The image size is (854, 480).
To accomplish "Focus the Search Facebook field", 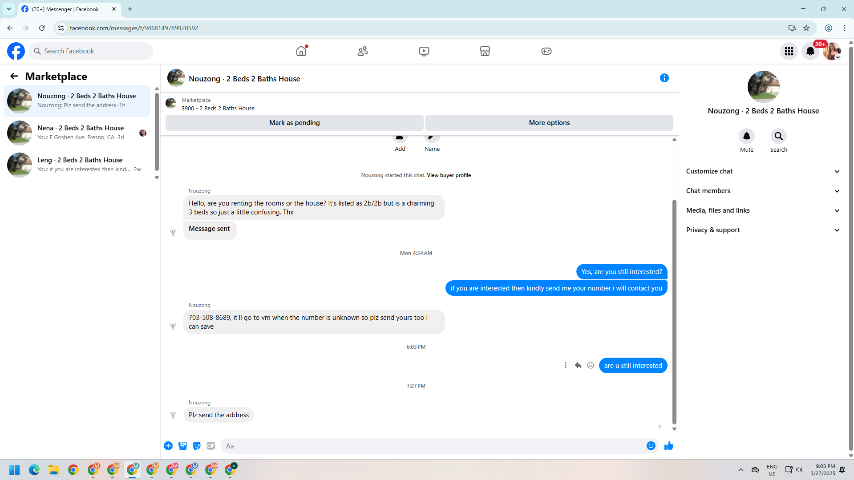I will 91,51.
